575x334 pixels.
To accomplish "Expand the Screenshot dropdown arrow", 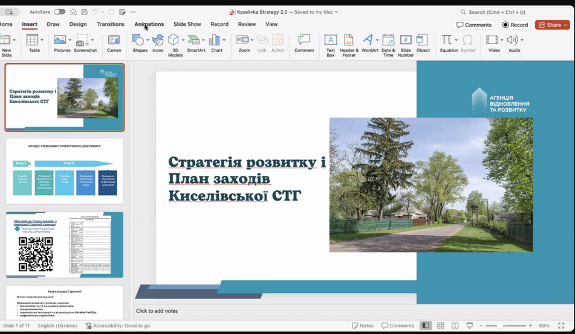I will pos(93,40).
